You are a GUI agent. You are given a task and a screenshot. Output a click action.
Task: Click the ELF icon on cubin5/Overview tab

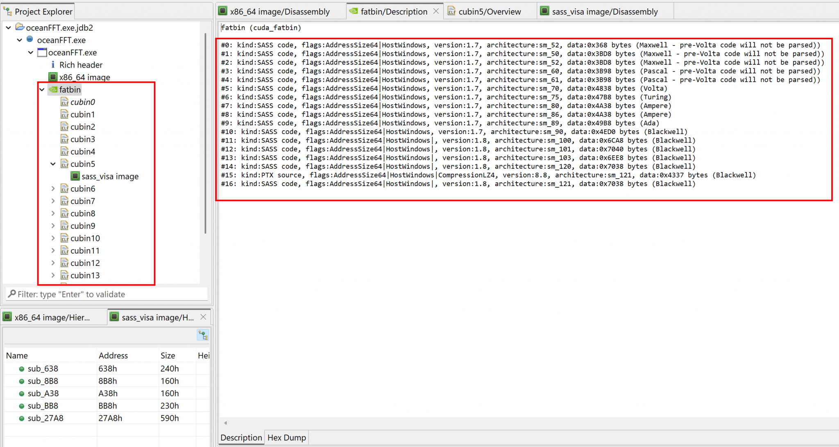(451, 11)
